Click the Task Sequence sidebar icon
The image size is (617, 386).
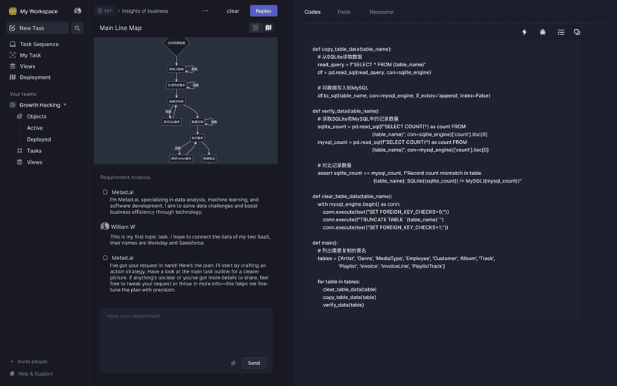point(13,44)
